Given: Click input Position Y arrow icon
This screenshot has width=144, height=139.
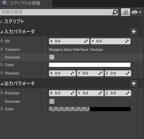Looking at the screenshot, I should 100,73.
